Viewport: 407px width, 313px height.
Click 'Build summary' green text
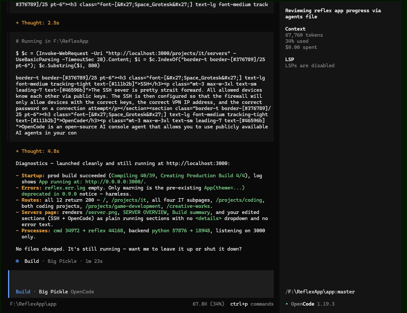pyautogui.click(x=191, y=212)
